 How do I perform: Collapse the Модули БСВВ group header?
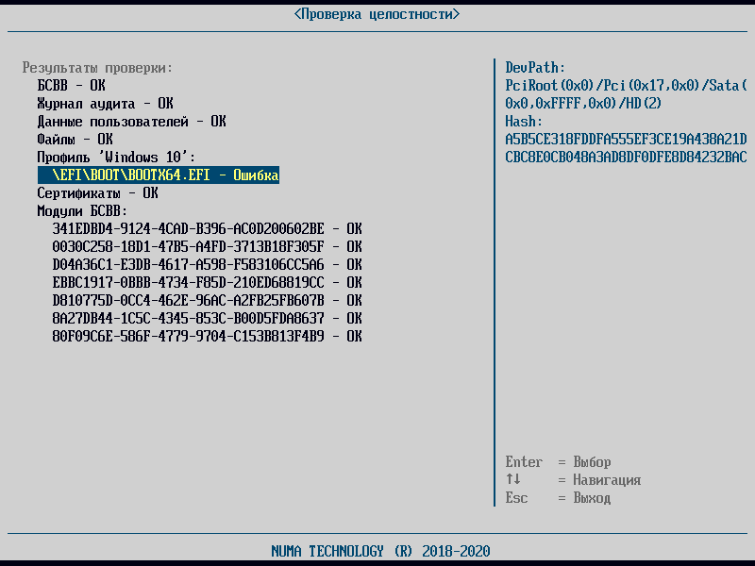pos(82,211)
